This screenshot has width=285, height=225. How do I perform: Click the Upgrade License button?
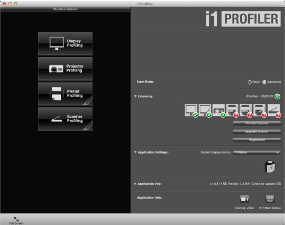[x=256, y=131]
